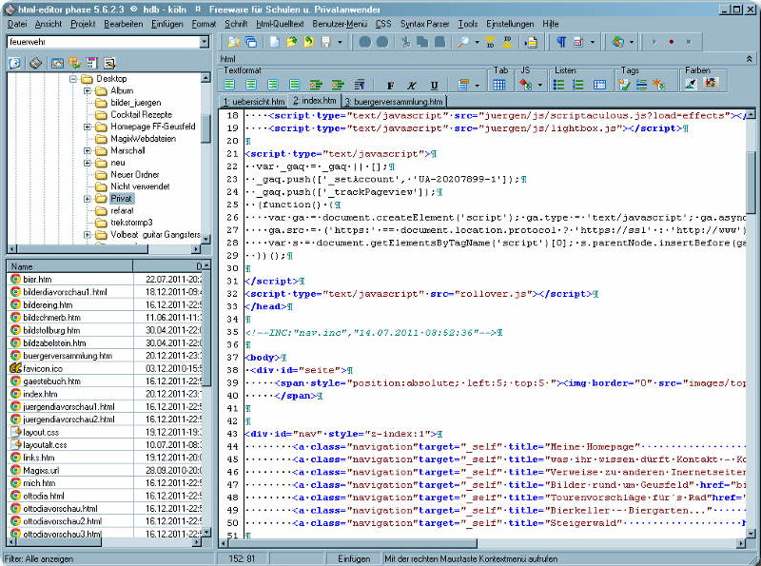Screen dimensions: 761x566
Task: Open the Bearbeiten menu
Action: (124, 24)
